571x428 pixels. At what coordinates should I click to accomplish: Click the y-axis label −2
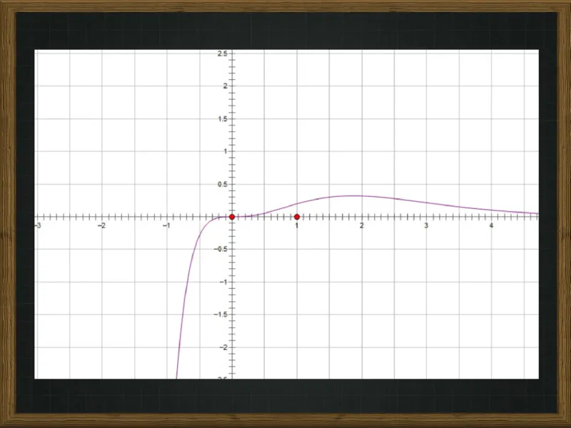(223, 347)
